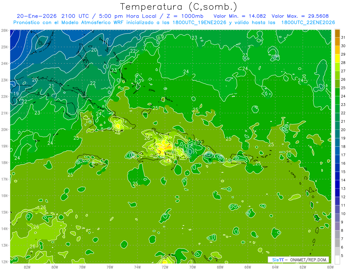The image size is (351, 271).
Task: Click the 15N latitude axis label
Action: 4,212
